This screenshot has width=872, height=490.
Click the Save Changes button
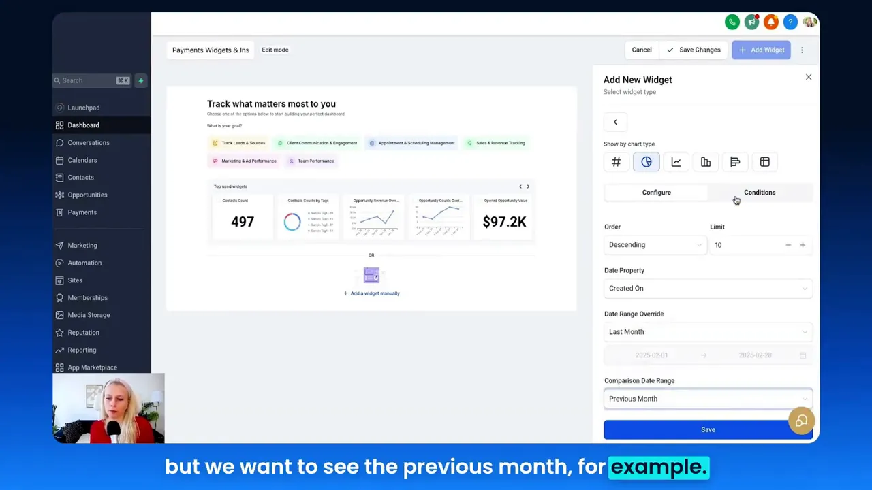[x=694, y=50]
